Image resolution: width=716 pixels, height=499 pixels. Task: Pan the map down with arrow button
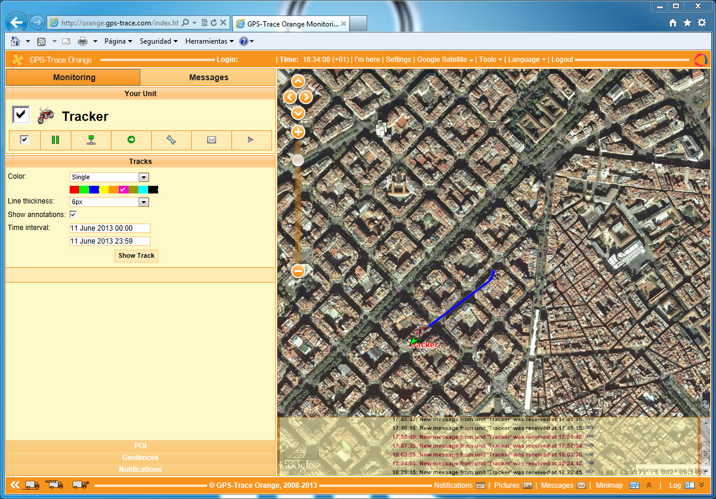(298, 112)
